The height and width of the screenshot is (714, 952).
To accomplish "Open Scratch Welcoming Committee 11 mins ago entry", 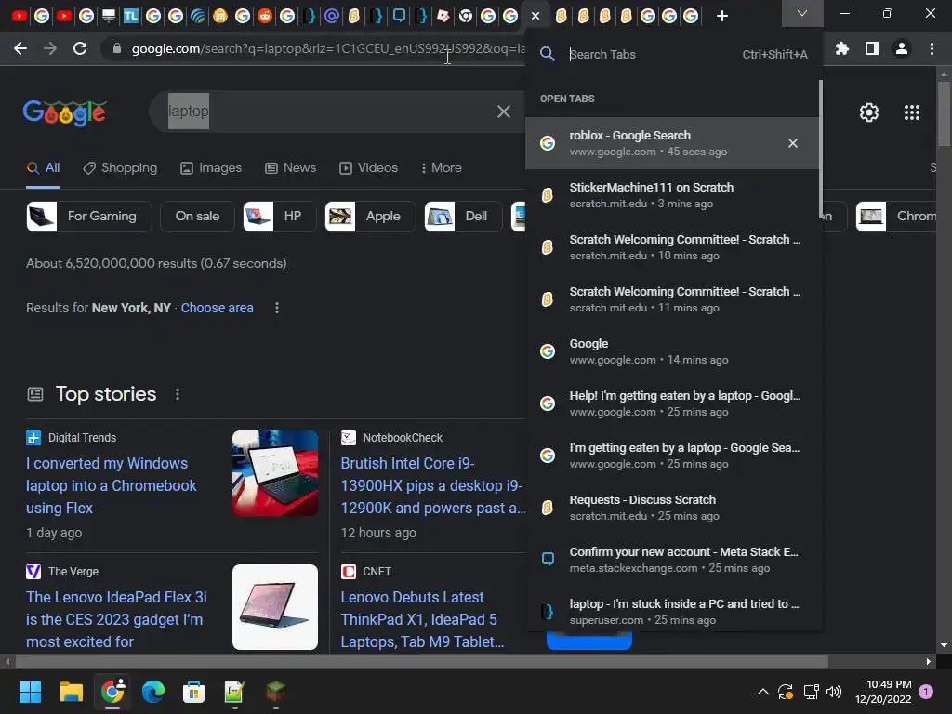I will pyautogui.click(x=671, y=299).
